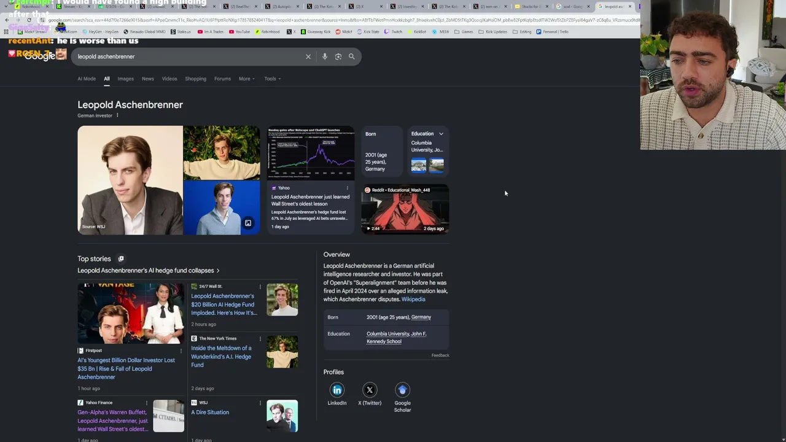This screenshot has height=442, width=786.
Task: Open the Editing bookmarks folder
Action: pyautogui.click(x=522, y=32)
